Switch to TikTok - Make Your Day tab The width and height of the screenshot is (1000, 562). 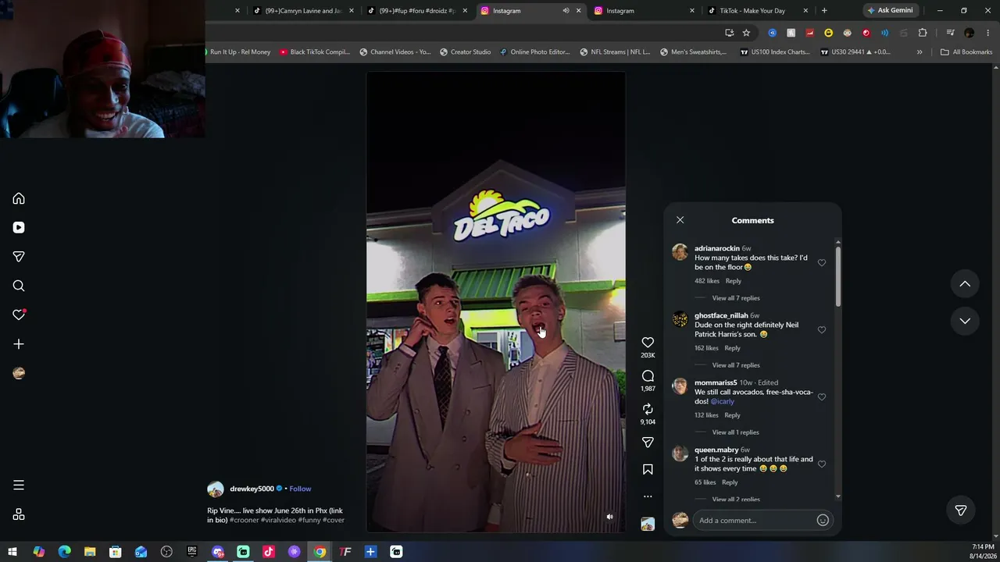coord(756,11)
